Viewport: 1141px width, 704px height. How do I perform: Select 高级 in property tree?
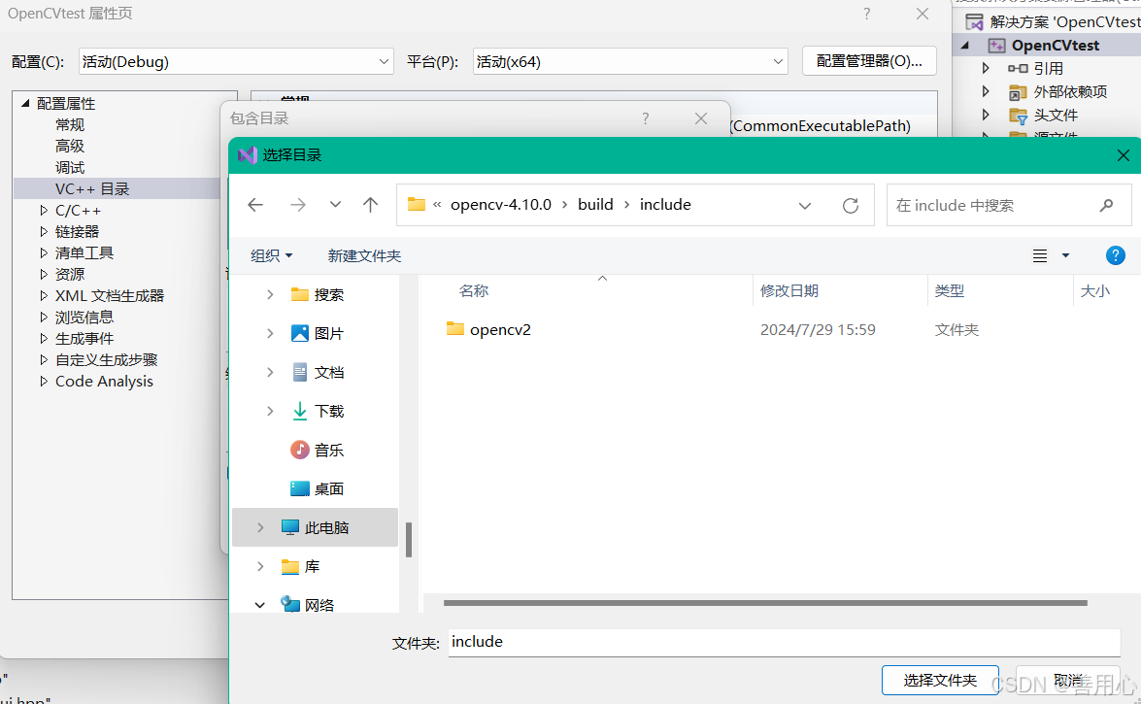click(70, 147)
